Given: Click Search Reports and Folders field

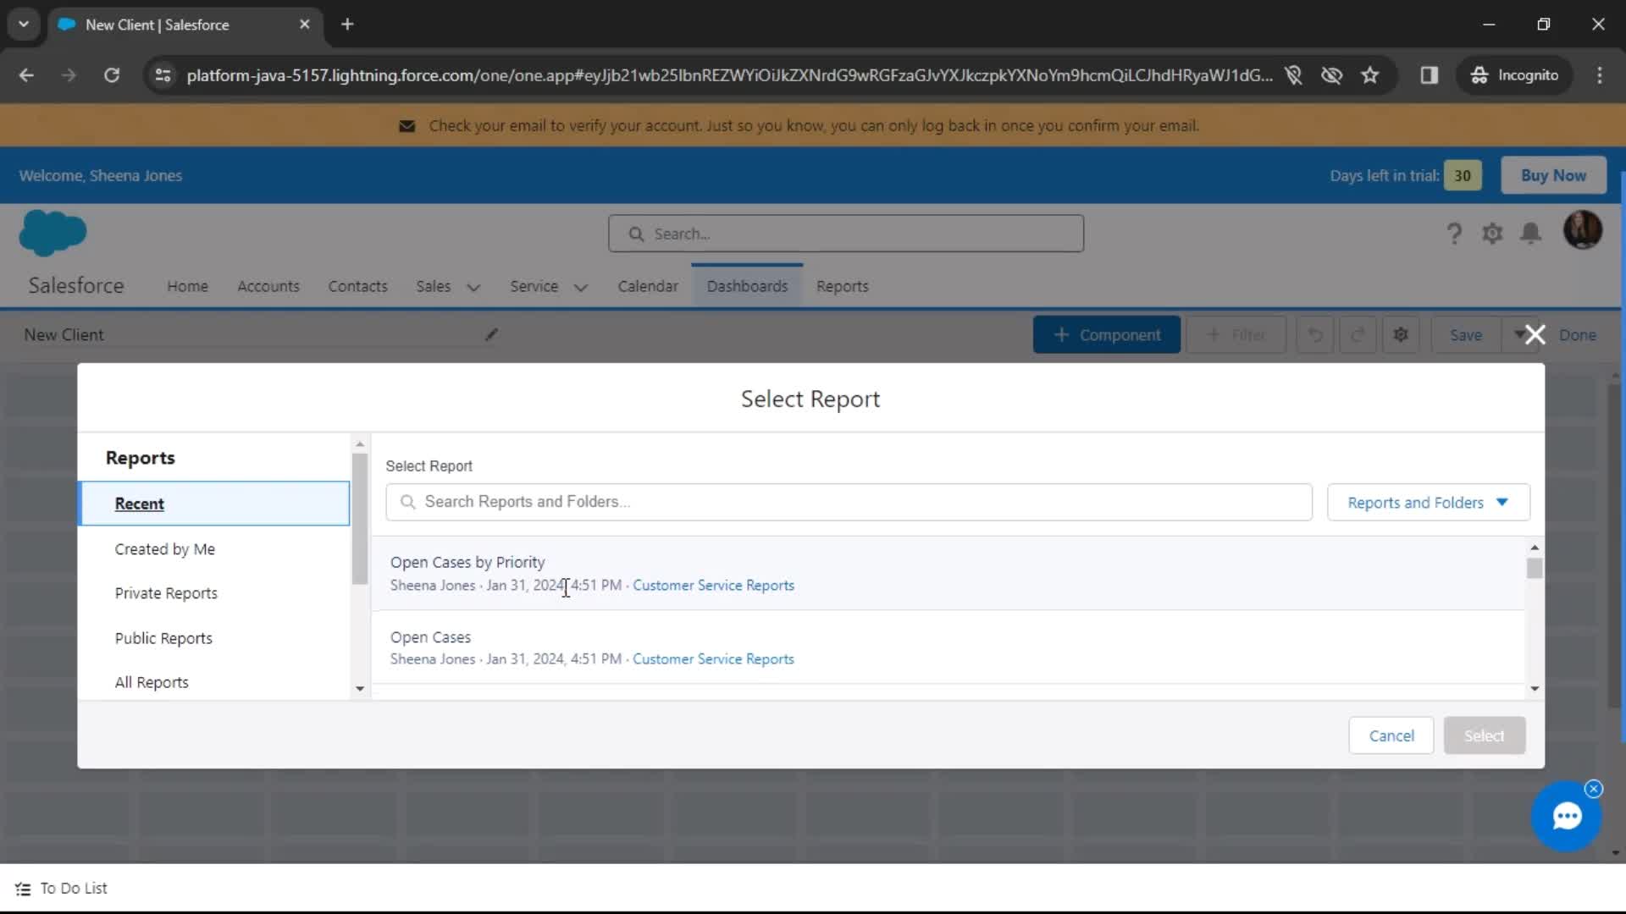Looking at the screenshot, I should (849, 502).
